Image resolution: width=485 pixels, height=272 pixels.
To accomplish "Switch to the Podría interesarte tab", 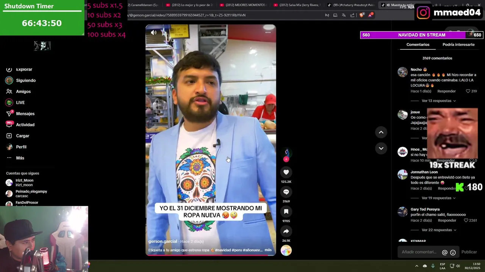I will coord(458,45).
